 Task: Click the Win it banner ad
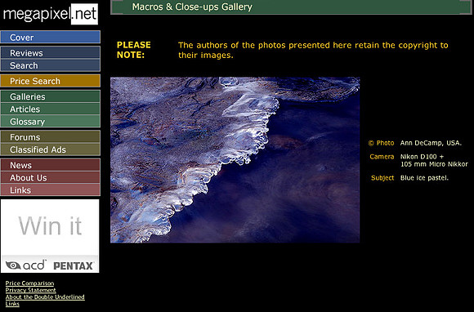[50, 236]
